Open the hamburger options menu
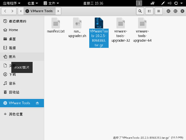 pos(159,11)
